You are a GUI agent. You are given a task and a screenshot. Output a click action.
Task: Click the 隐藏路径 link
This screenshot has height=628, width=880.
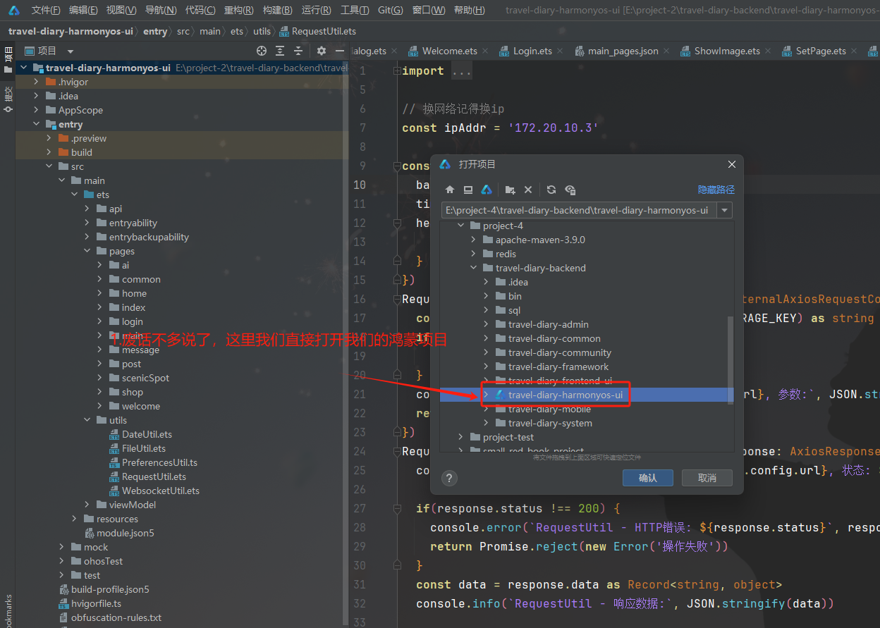716,190
